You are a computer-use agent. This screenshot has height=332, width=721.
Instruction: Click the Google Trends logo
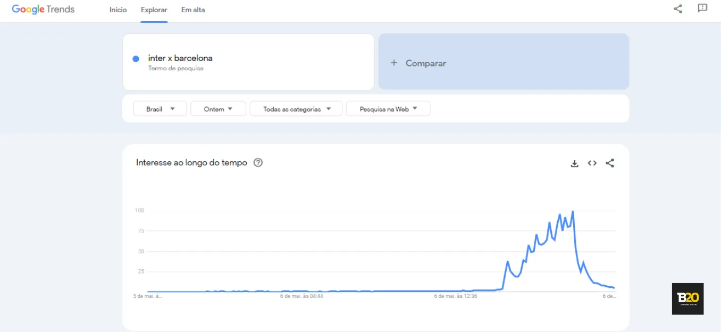pyautogui.click(x=43, y=10)
